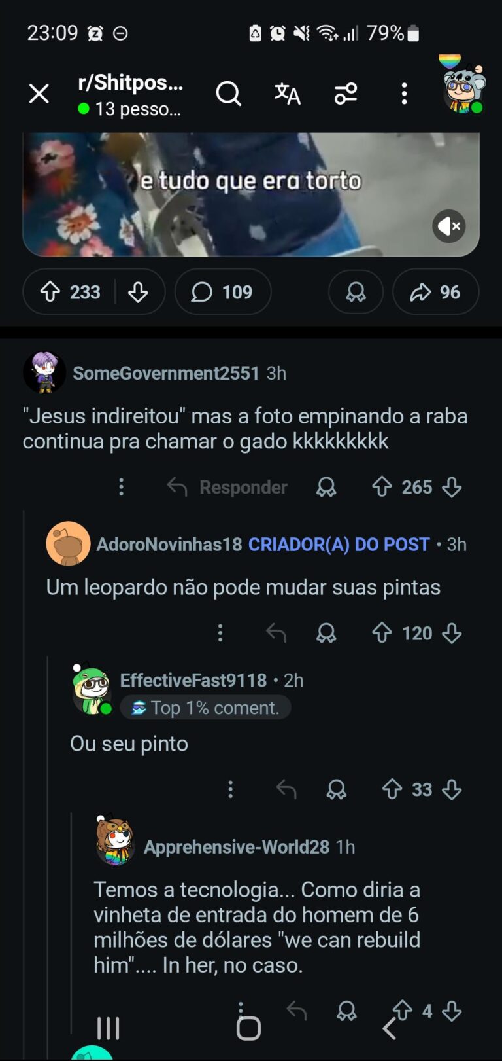Image resolution: width=502 pixels, height=1061 pixels.
Task: Give an award to the post
Action: coord(356,292)
